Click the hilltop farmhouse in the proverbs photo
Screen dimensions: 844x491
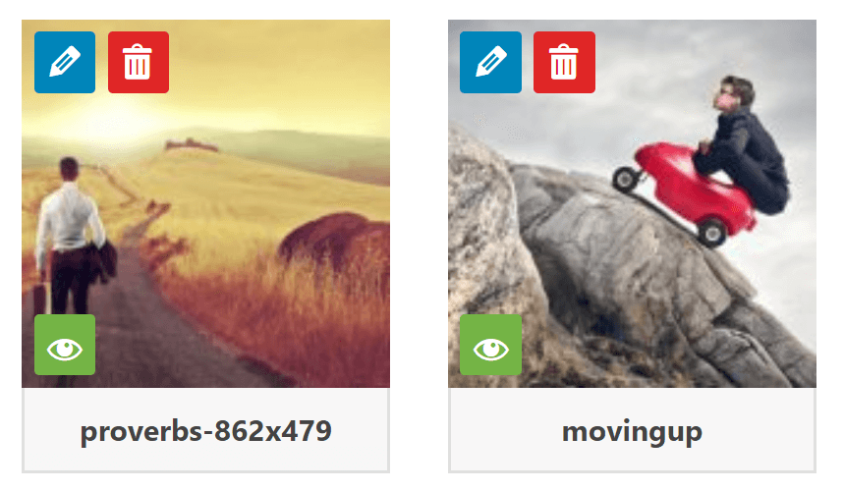click(x=191, y=144)
